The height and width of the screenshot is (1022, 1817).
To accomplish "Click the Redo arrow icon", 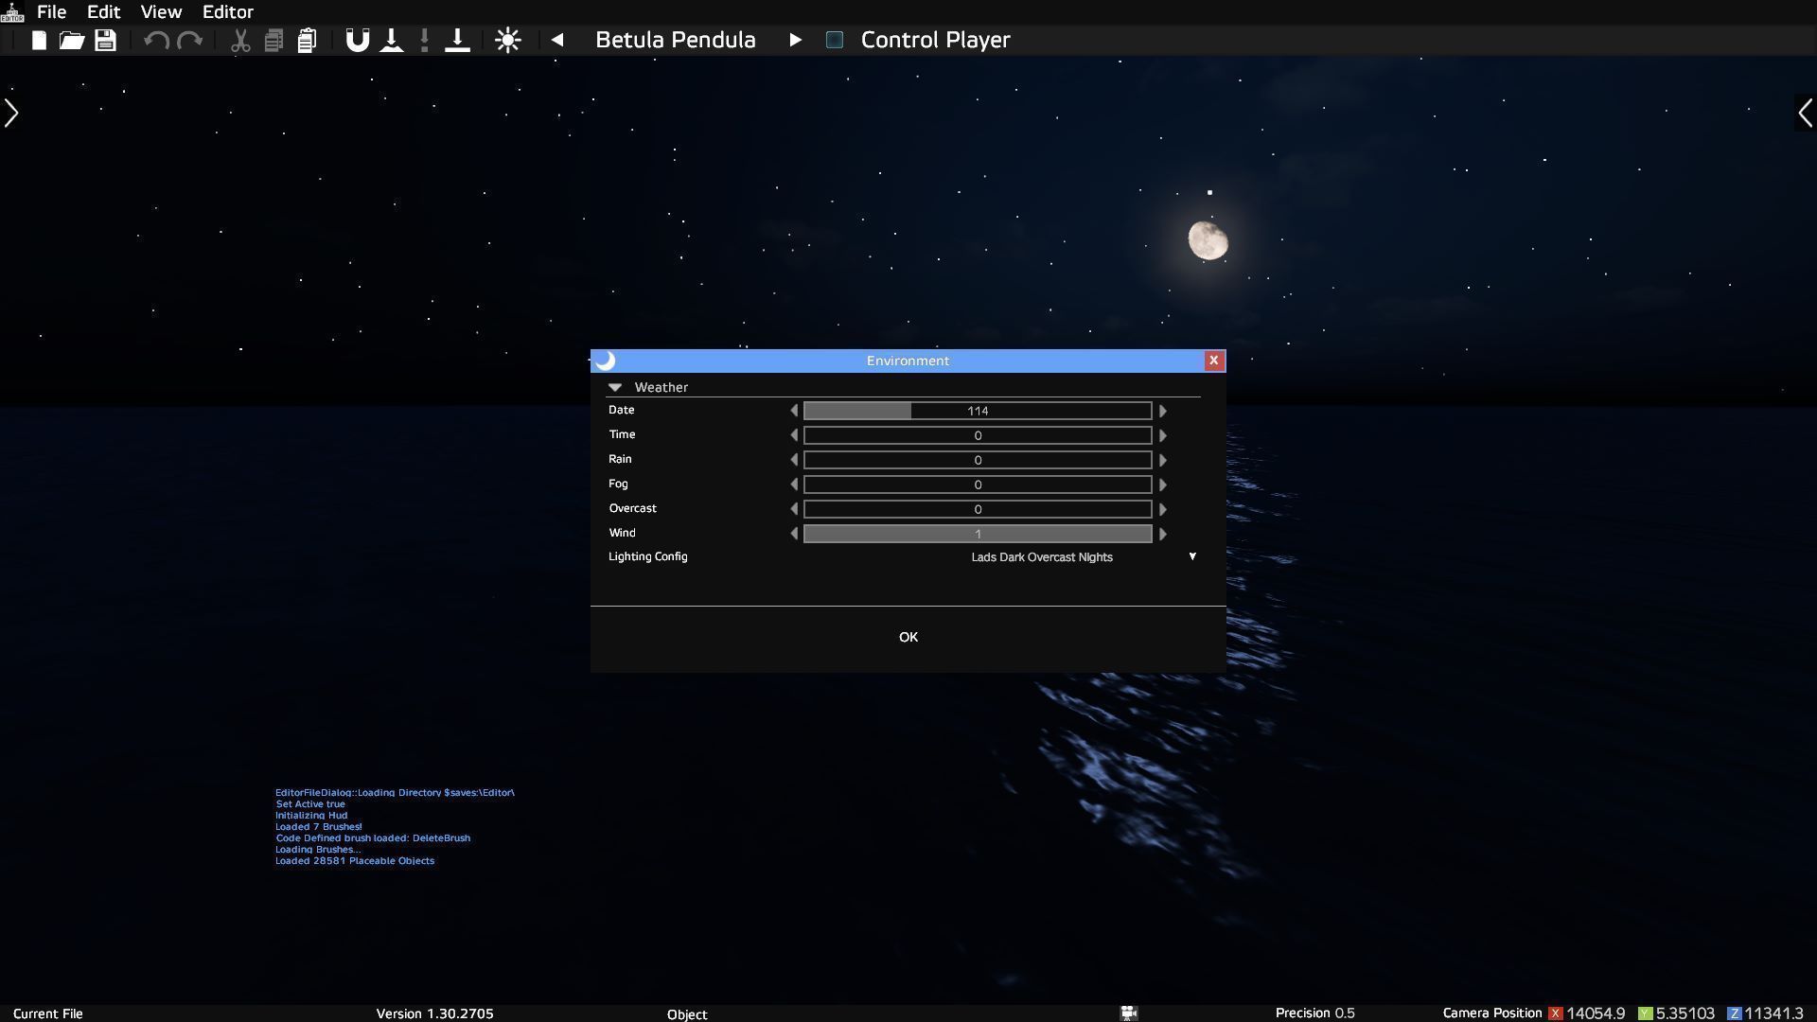I will click(x=190, y=41).
